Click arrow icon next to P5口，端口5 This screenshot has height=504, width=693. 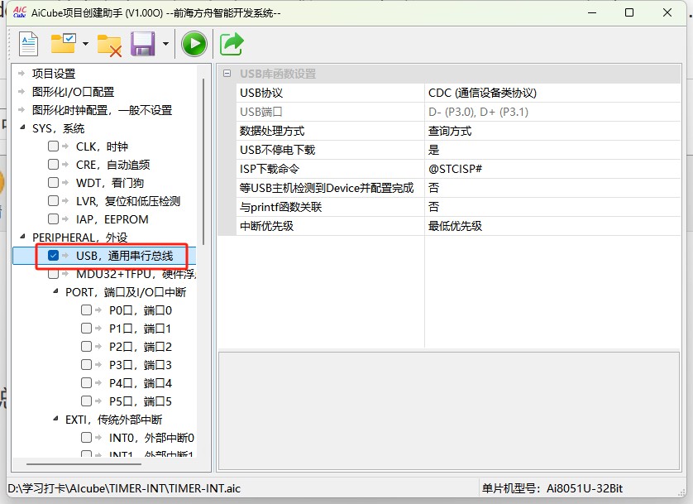pos(98,401)
